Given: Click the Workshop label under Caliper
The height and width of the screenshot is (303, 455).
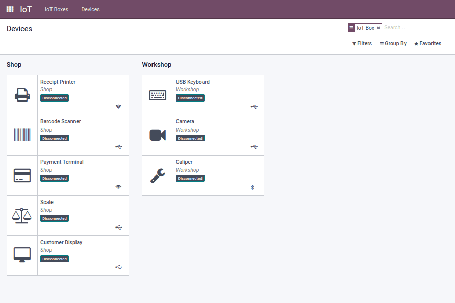Looking at the screenshot, I should coord(187,170).
